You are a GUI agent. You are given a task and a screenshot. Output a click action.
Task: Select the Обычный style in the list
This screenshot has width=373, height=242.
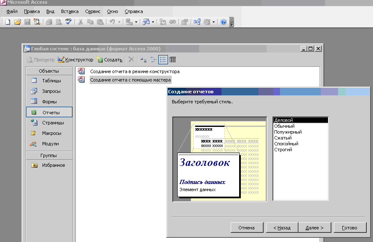point(301,126)
